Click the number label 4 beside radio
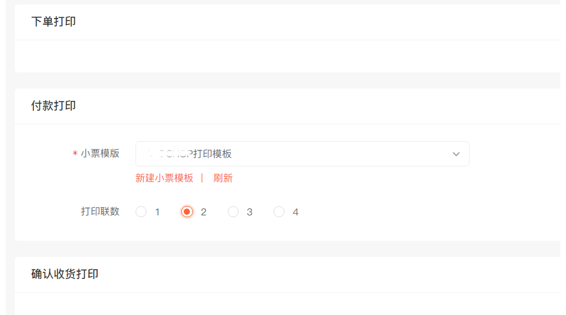Image resolution: width=566 pixels, height=315 pixels. click(296, 212)
